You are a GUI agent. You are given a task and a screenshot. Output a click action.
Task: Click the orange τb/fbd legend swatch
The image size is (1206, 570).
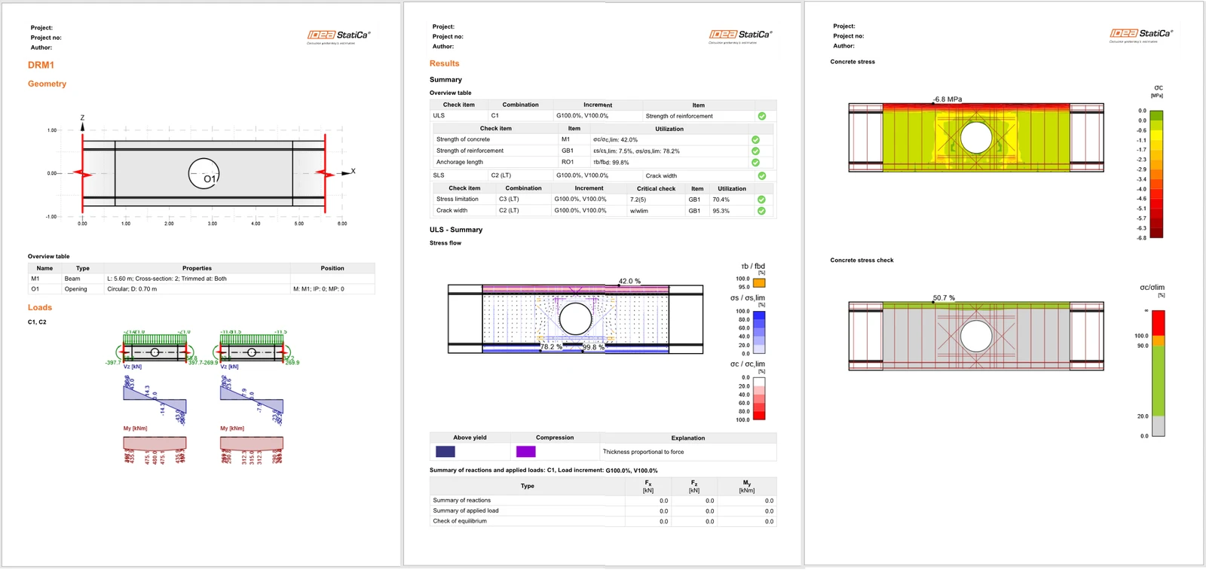pyautogui.click(x=760, y=283)
